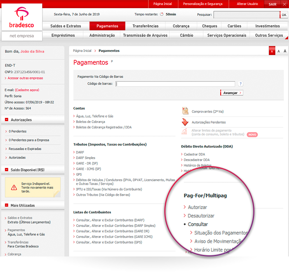Open Extrato (Últimos Lançamentos) shortcut
Image resolution: width=289 pixels, height=272 pixels.
[29, 222]
